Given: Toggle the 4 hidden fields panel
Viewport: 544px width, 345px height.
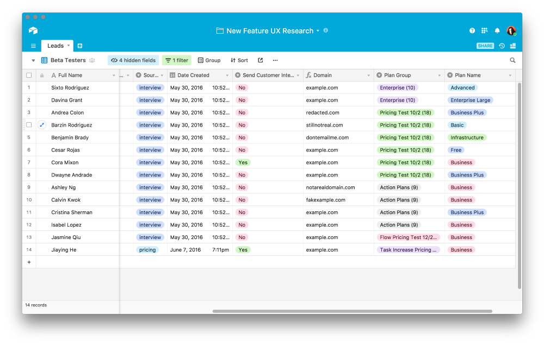Looking at the screenshot, I should coord(133,60).
